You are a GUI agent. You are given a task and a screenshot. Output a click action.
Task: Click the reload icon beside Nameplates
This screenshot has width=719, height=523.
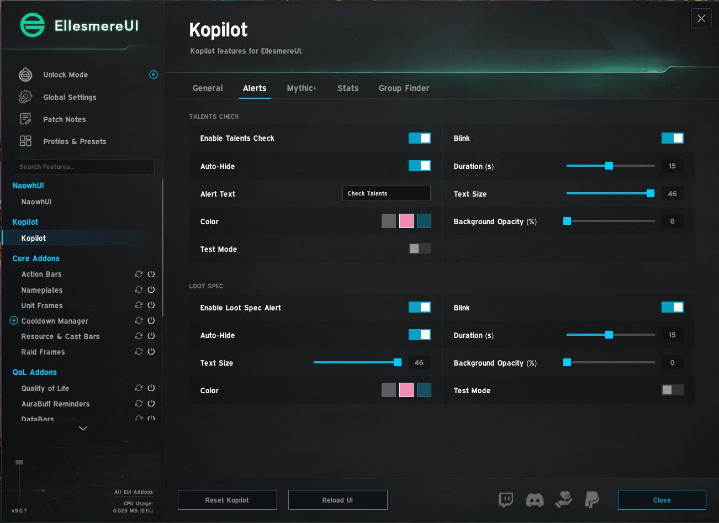click(x=139, y=289)
